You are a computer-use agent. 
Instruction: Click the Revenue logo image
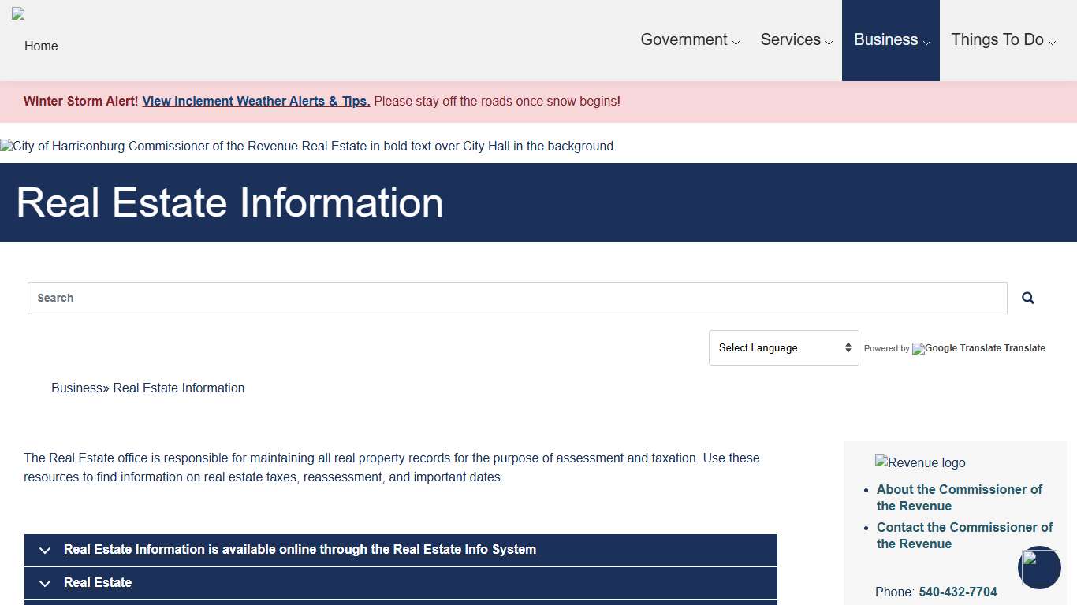[919, 463]
